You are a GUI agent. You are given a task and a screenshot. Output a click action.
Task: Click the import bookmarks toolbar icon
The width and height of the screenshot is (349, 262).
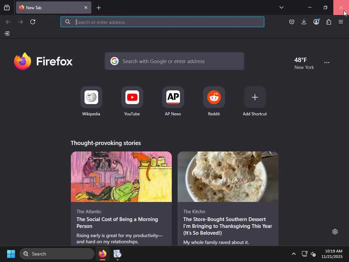pyautogui.click(x=7, y=33)
